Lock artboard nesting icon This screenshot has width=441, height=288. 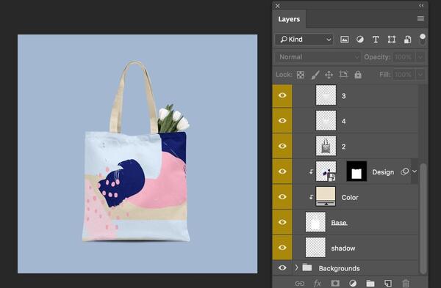(343, 75)
